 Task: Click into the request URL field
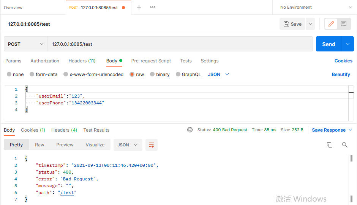180,44
